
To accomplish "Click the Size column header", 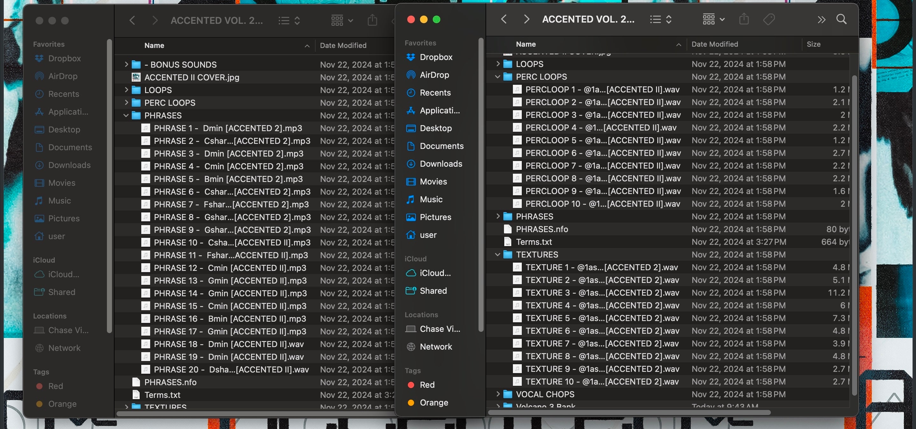I will 813,44.
